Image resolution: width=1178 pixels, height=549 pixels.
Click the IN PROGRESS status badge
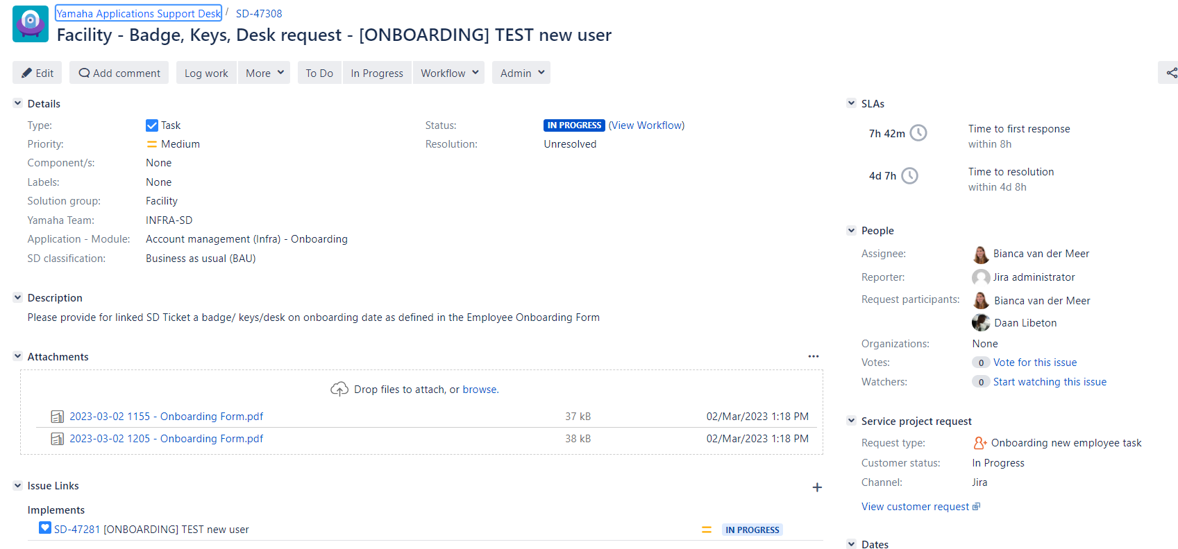574,125
